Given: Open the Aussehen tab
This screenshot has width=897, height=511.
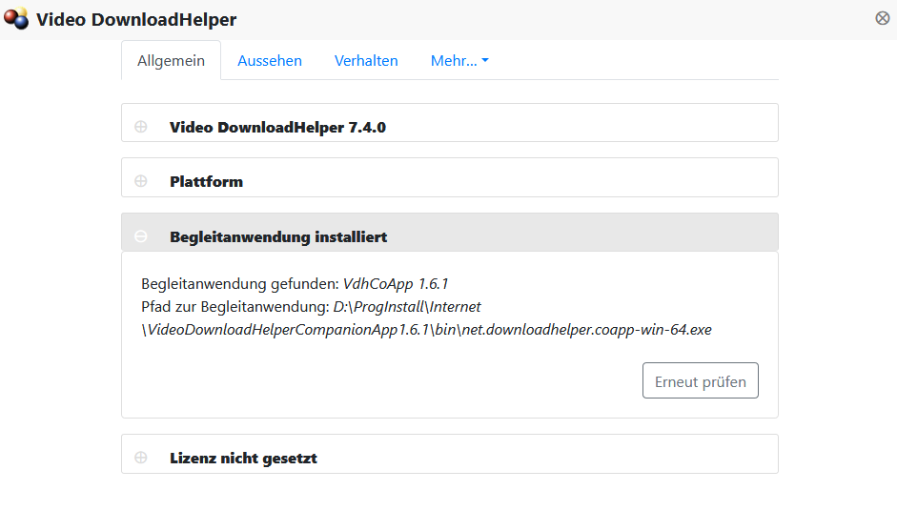Looking at the screenshot, I should click(x=270, y=61).
